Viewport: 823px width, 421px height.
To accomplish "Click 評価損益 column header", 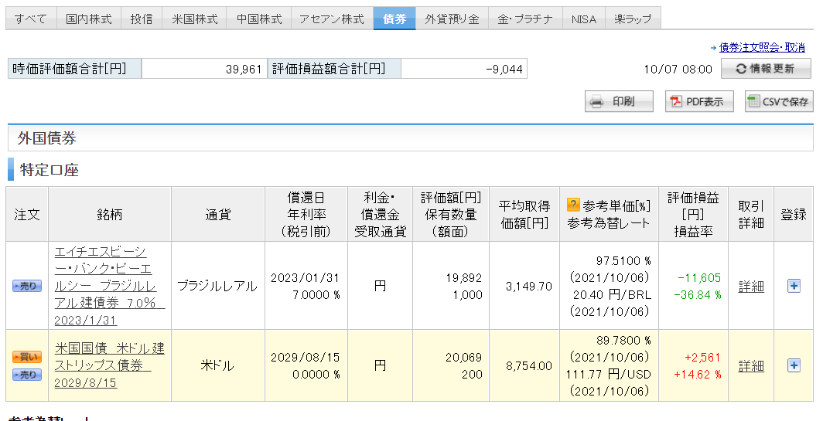I will coord(693,215).
